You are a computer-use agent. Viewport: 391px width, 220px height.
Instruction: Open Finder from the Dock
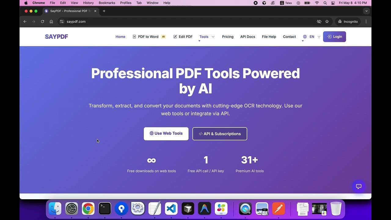(x=55, y=209)
